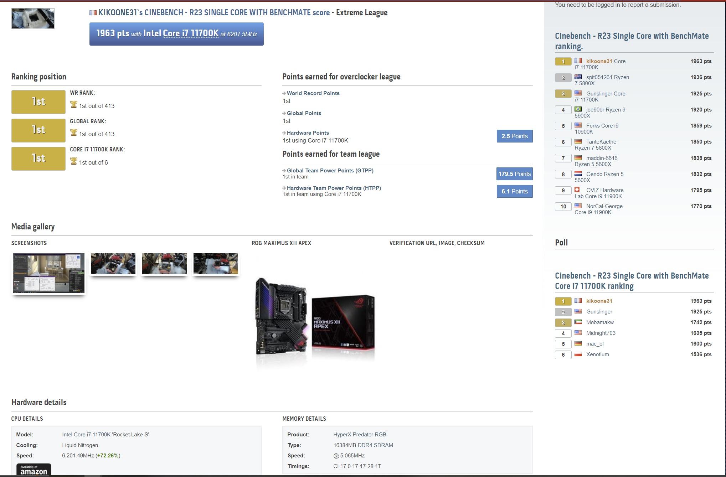The width and height of the screenshot is (726, 477).
Task: Open NorCal-George Core i9 11900K ranking entry
Action: [x=598, y=209]
